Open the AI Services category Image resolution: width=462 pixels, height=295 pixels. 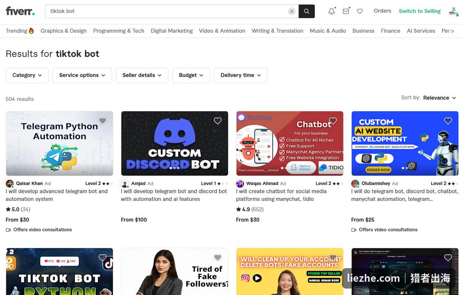[x=421, y=31]
